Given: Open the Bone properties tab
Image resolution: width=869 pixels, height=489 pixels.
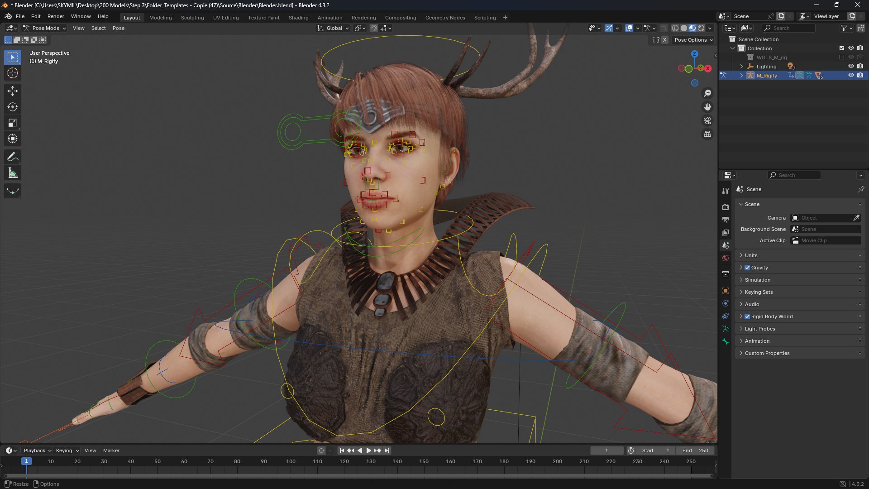Looking at the screenshot, I should (x=726, y=341).
